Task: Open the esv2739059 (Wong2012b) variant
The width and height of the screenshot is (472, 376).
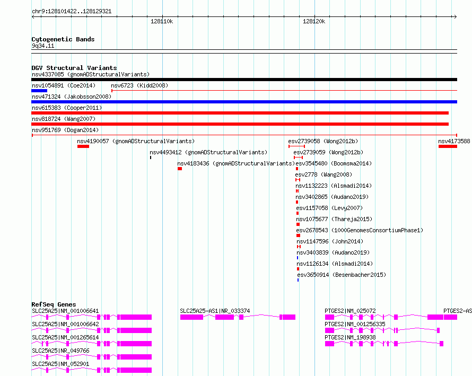Action: click(x=328, y=152)
